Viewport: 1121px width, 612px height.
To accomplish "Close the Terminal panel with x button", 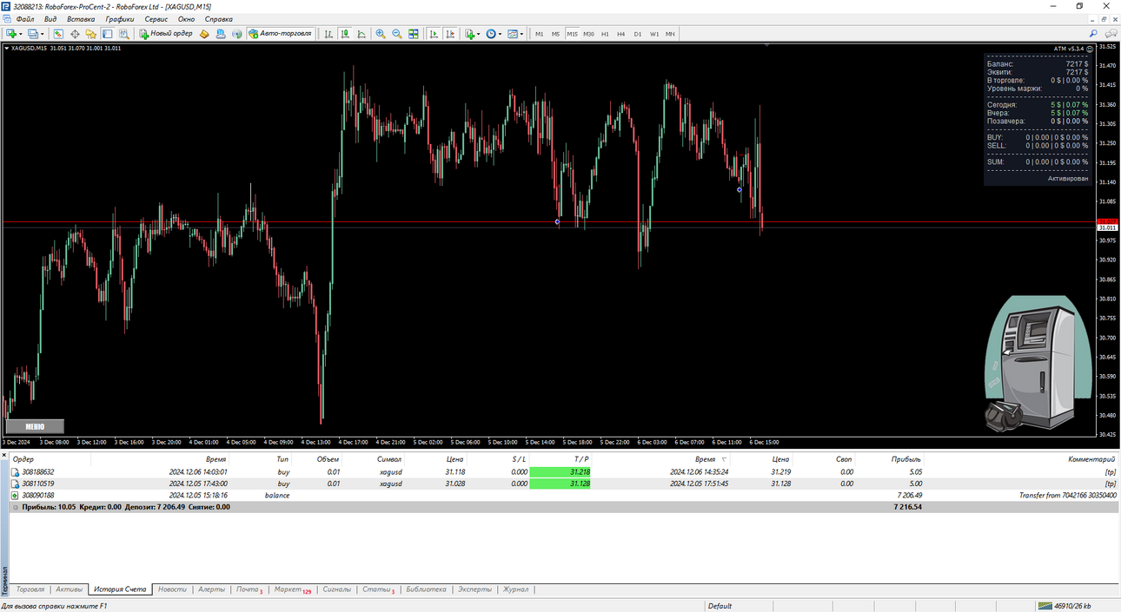I will [x=3, y=454].
